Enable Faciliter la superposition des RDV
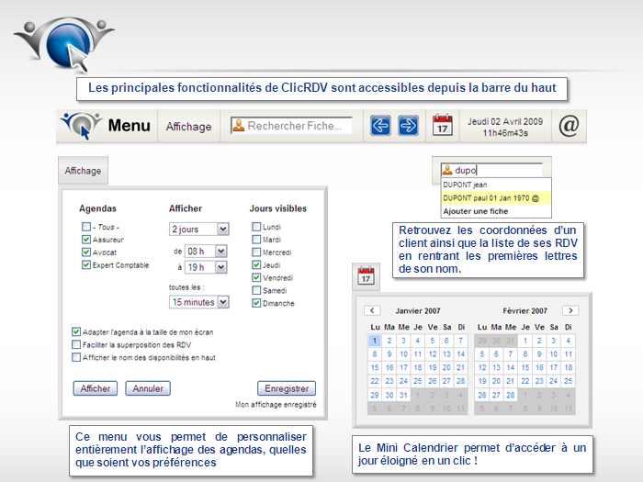Image resolution: width=643 pixels, height=482 pixels. click(x=76, y=344)
